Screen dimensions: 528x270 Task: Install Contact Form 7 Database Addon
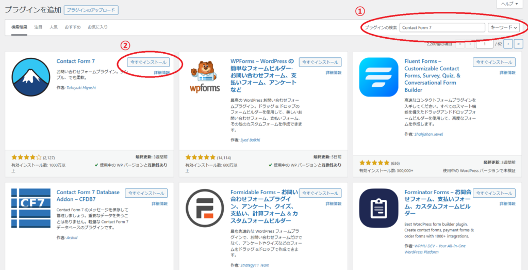(x=146, y=193)
